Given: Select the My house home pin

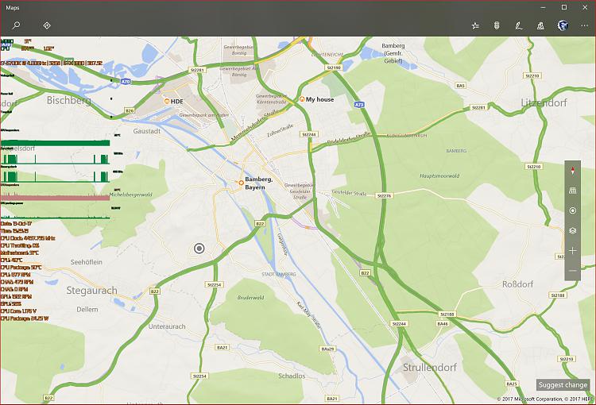Looking at the screenshot, I should click(302, 99).
